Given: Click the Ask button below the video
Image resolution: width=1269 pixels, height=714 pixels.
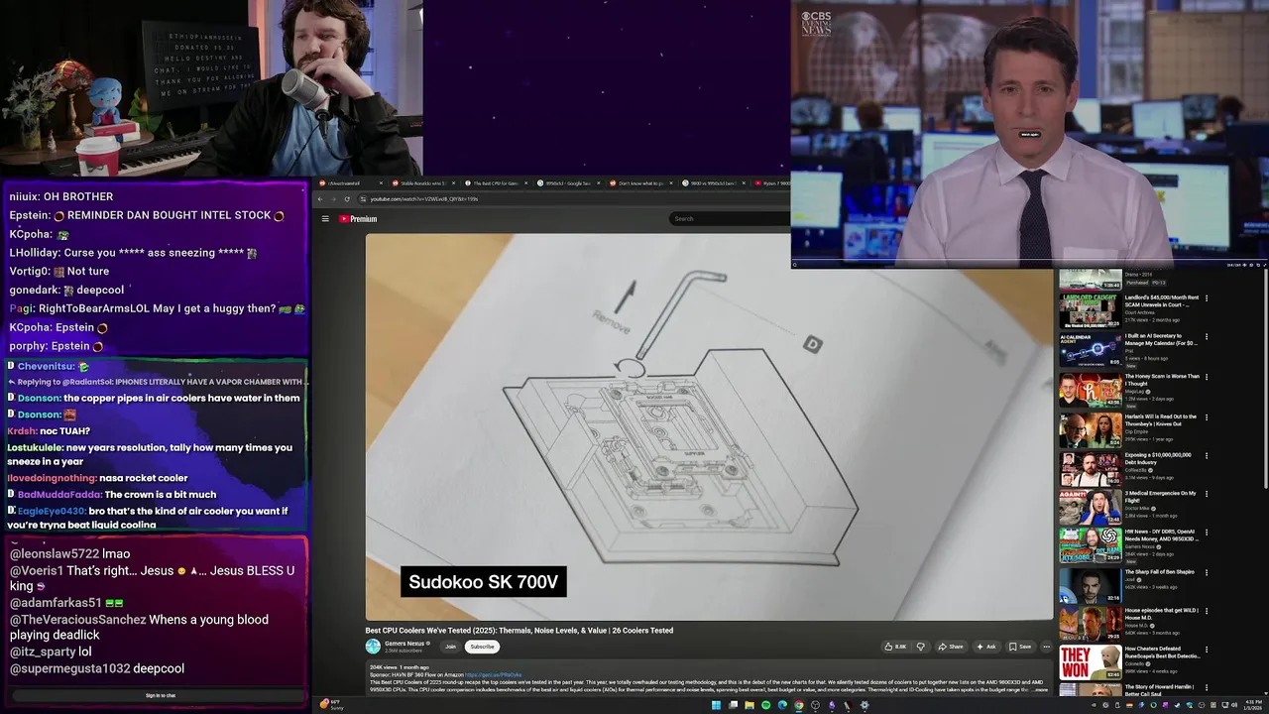Looking at the screenshot, I should [985, 647].
